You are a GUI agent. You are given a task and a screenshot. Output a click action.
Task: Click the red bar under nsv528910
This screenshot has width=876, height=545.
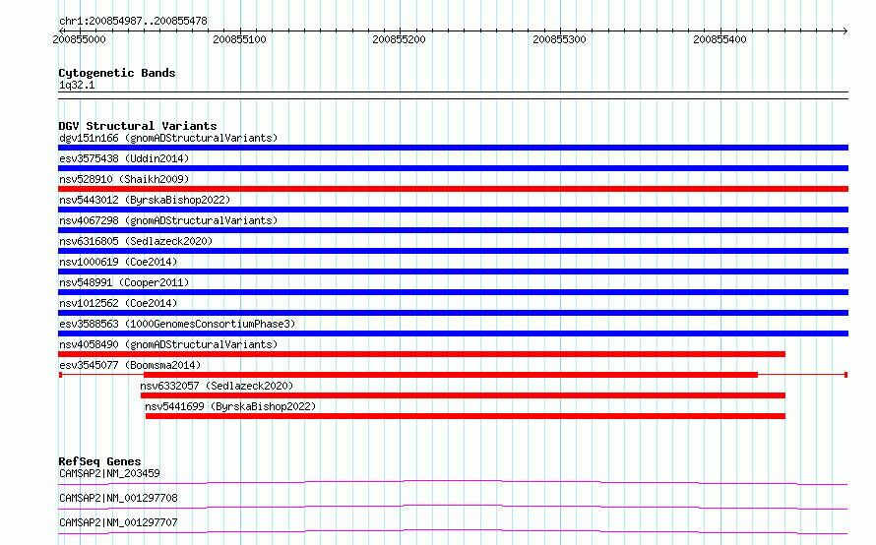(453, 189)
